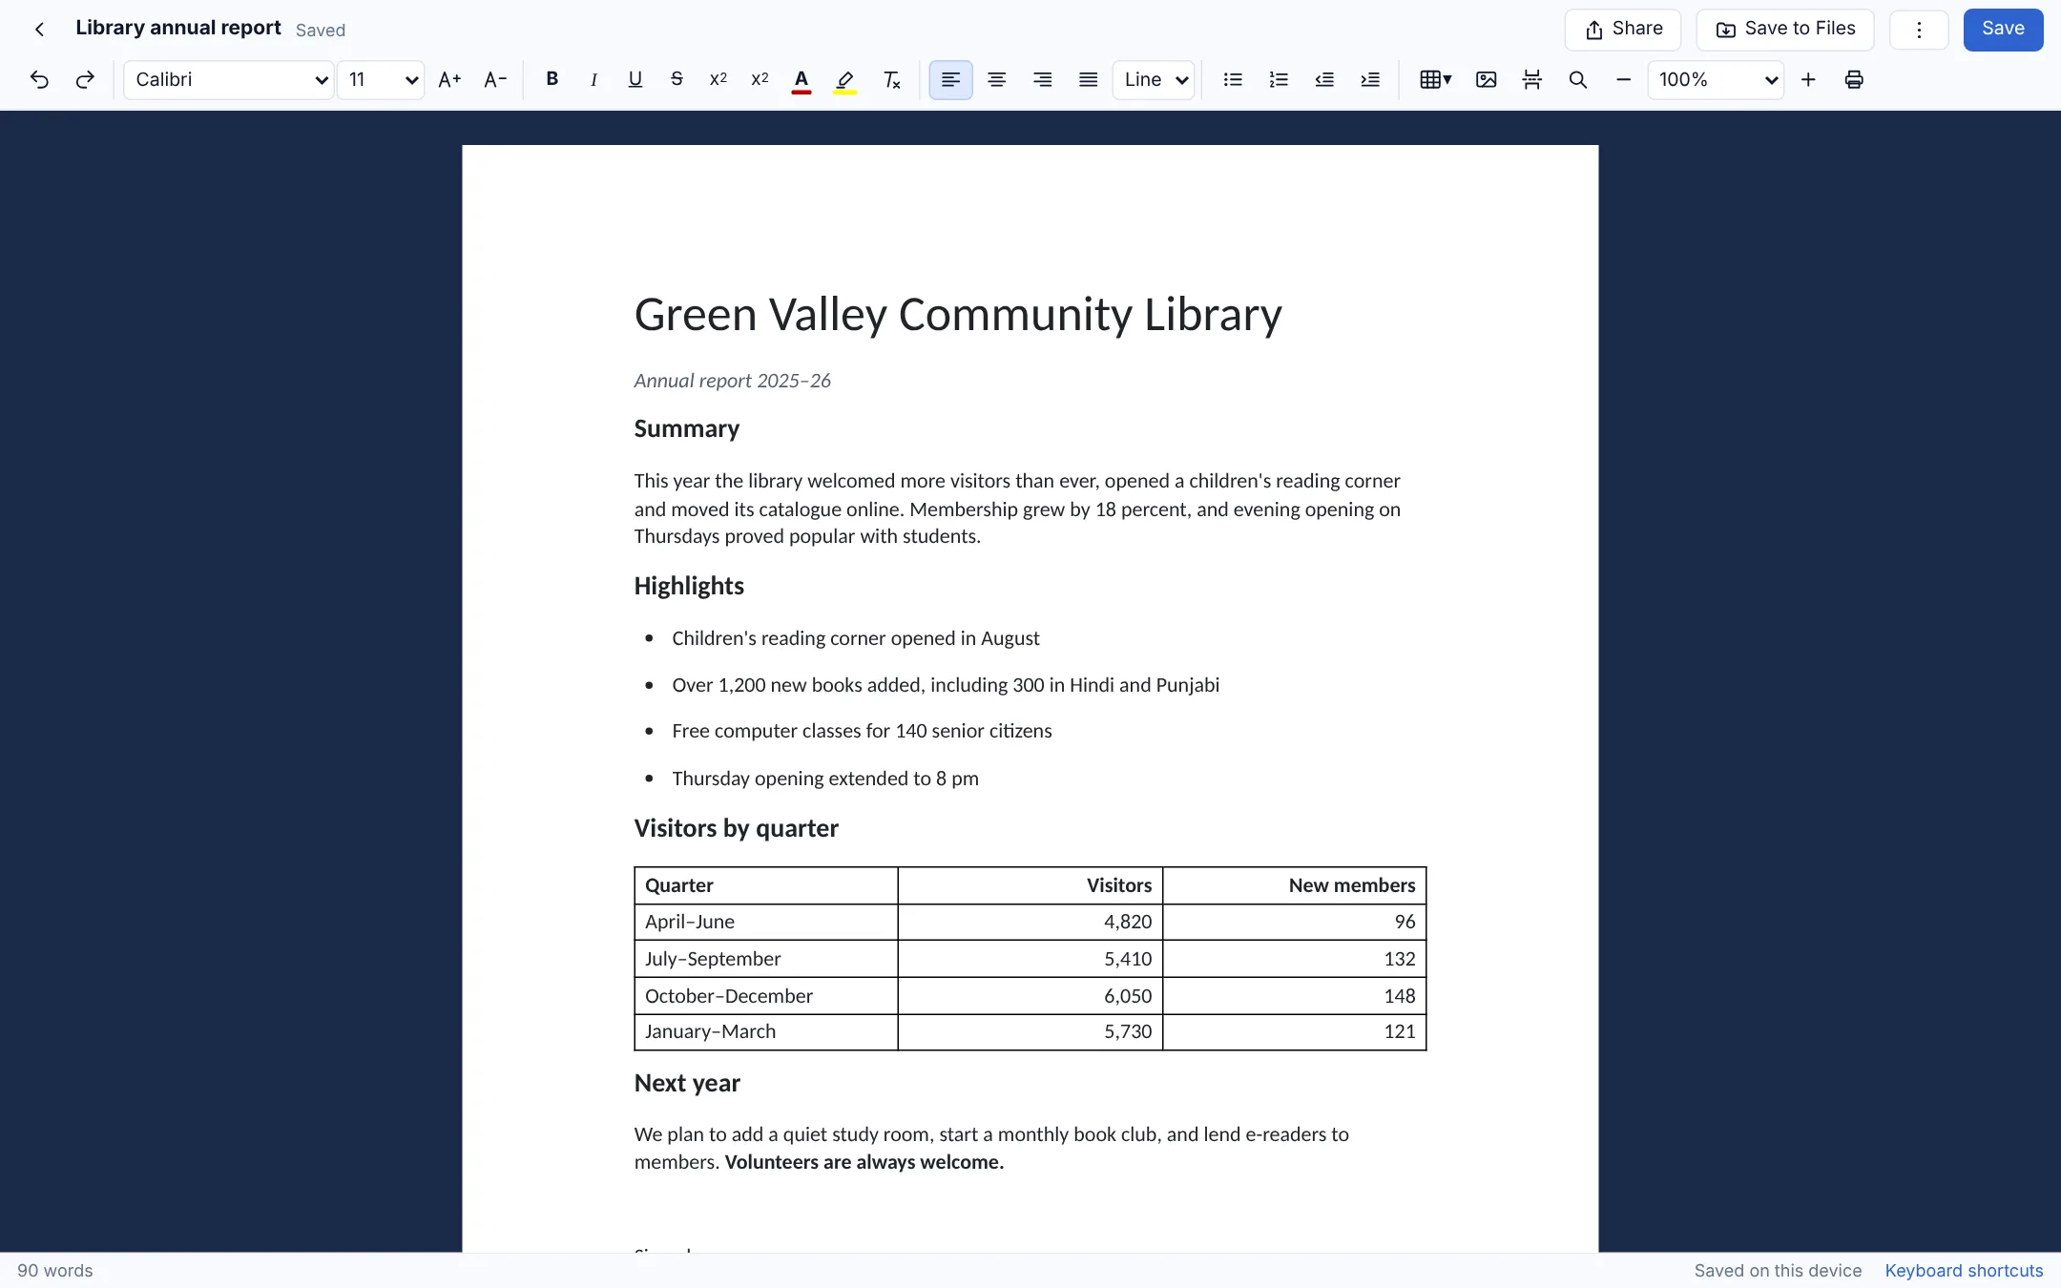
Task: Pick the highlight color swatch
Action: coord(845,80)
